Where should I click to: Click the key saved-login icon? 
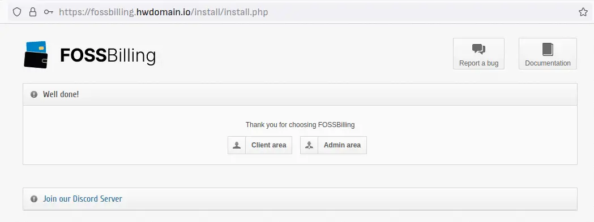[49, 12]
